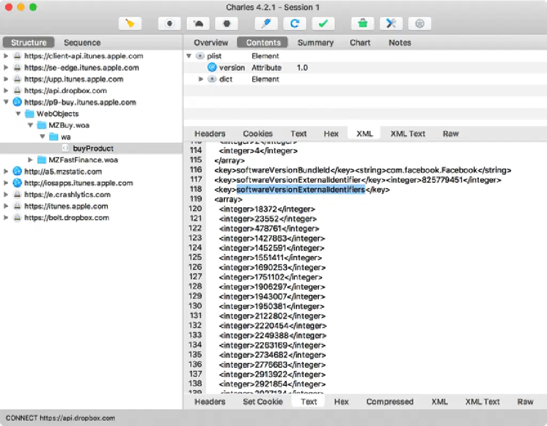Click the globe icon beside a5.mzstatic.com
This screenshot has height=426, width=547.
tap(17, 172)
